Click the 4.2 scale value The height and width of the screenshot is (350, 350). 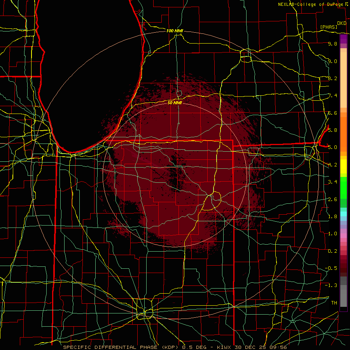[x=332, y=165]
